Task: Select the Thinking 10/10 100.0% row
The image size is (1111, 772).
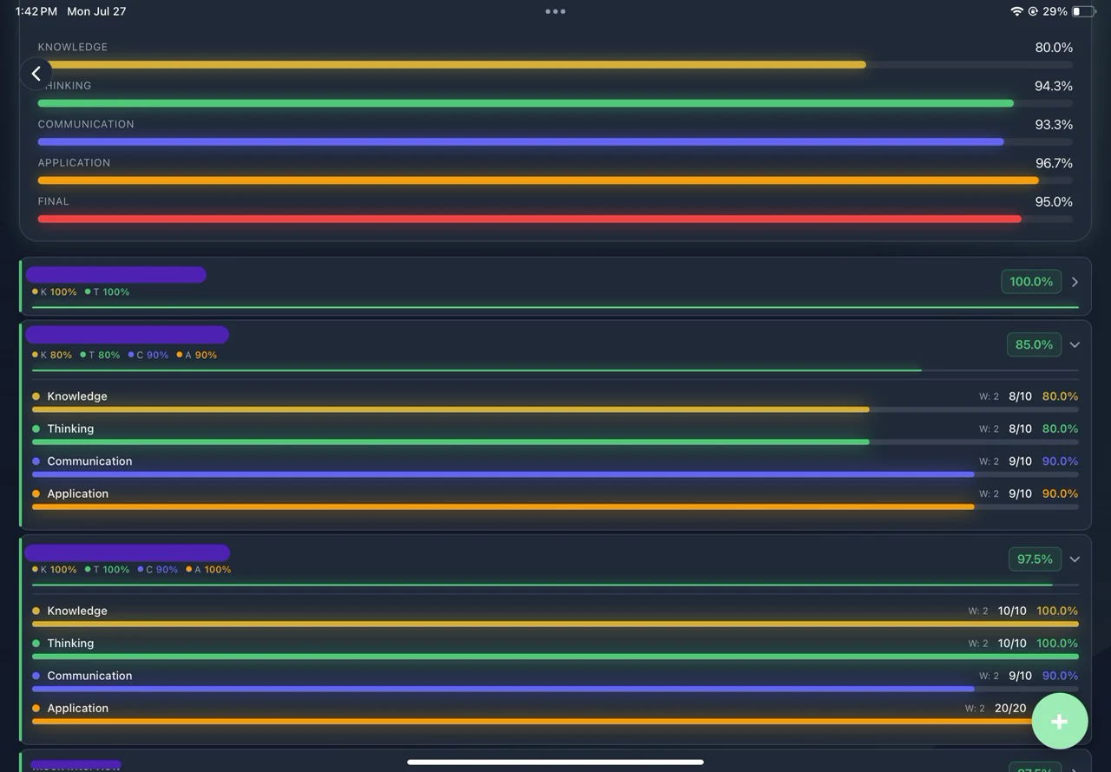Action: 555,648
